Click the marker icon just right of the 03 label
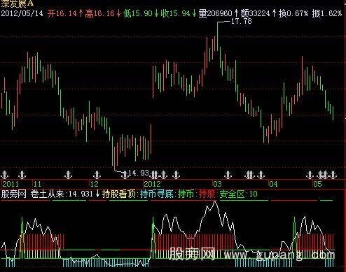 pos(228,175)
